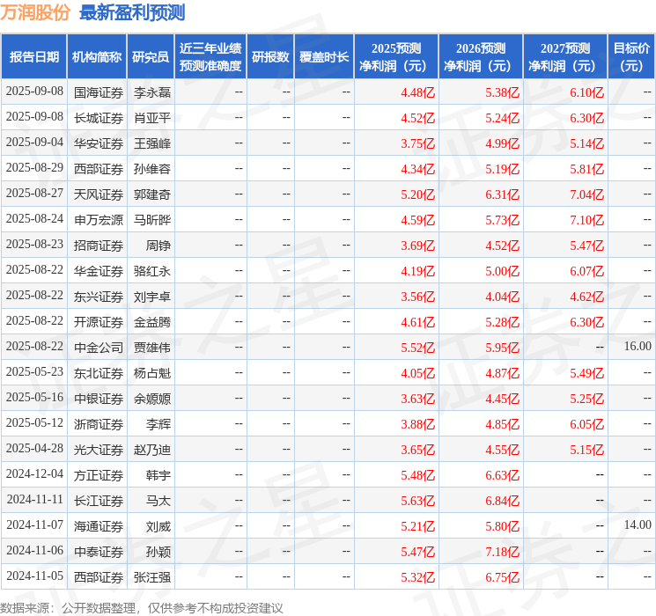Click the date 2024-11-11
The image size is (656, 616).
point(34,499)
